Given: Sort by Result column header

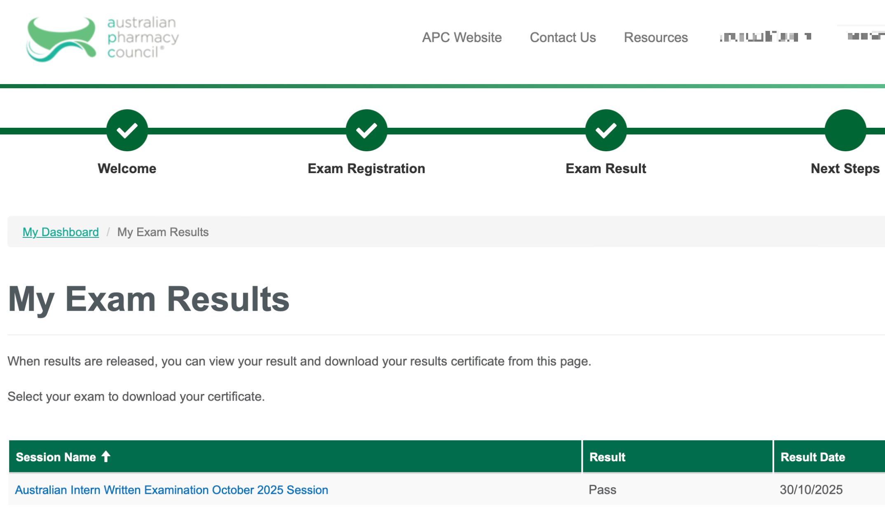Looking at the screenshot, I should pyautogui.click(x=607, y=457).
